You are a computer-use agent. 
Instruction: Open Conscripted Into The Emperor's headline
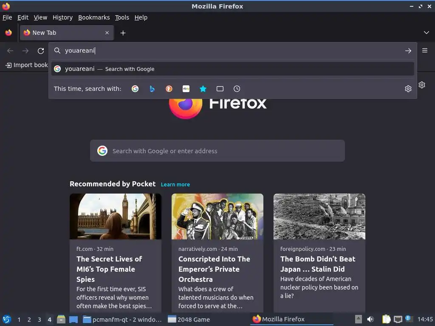pyautogui.click(x=214, y=269)
